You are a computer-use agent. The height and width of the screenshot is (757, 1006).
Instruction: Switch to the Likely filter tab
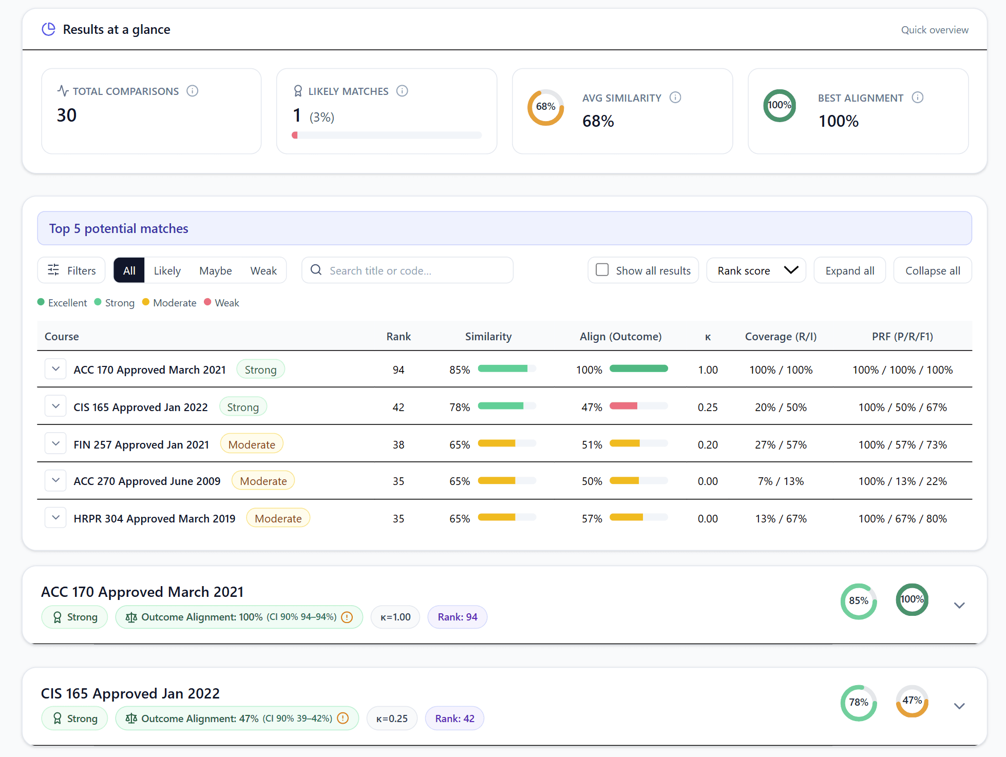(x=166, y=270)
